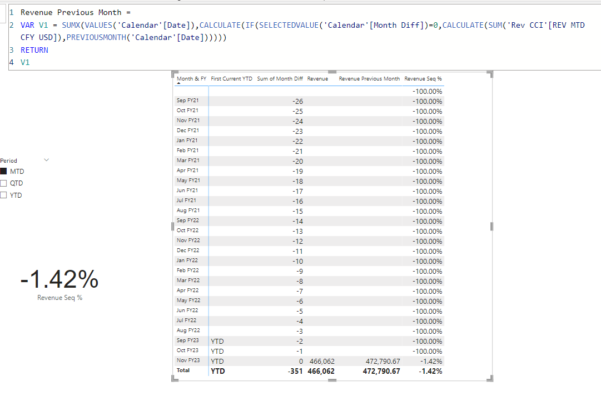This screenshot has width=601, height=396.
Task: Click the Total row label
Action: click(183, 370)
